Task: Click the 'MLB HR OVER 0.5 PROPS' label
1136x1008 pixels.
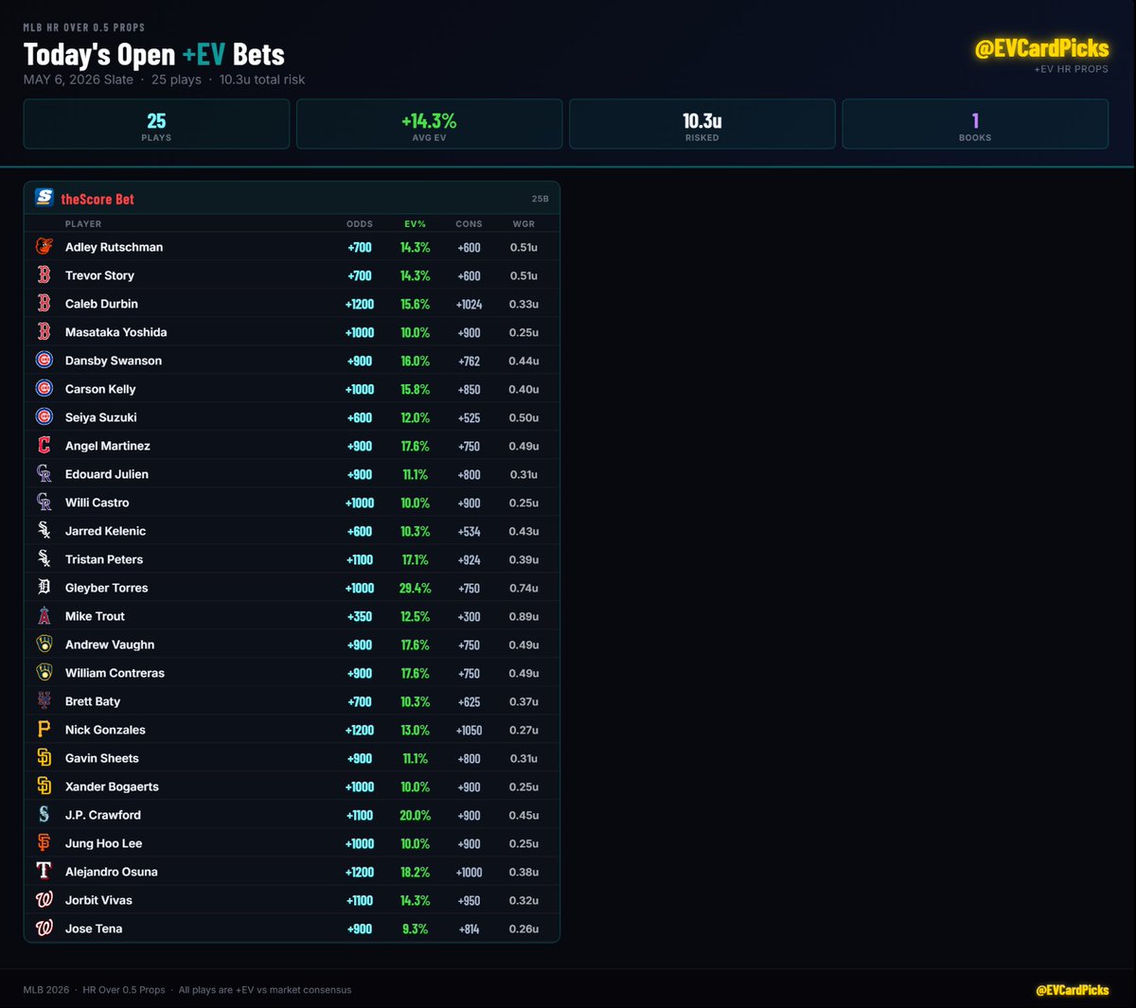Action: pos(84,27)
